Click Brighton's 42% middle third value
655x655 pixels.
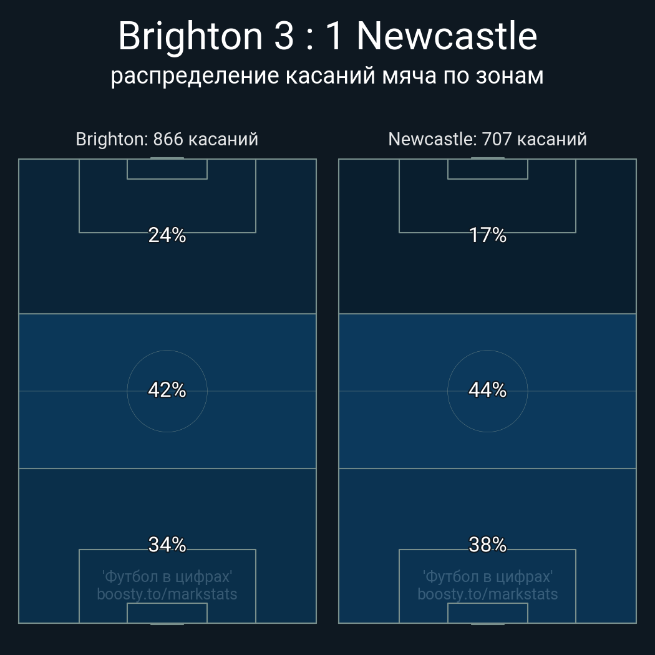[x=167, y=390]
